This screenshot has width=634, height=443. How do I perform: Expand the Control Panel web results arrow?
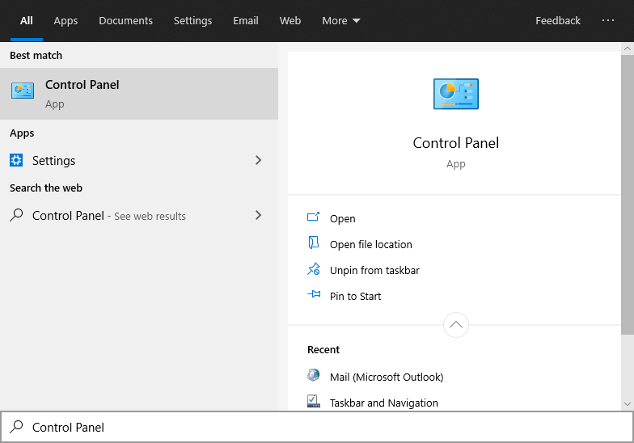click(x=259, y=215)
